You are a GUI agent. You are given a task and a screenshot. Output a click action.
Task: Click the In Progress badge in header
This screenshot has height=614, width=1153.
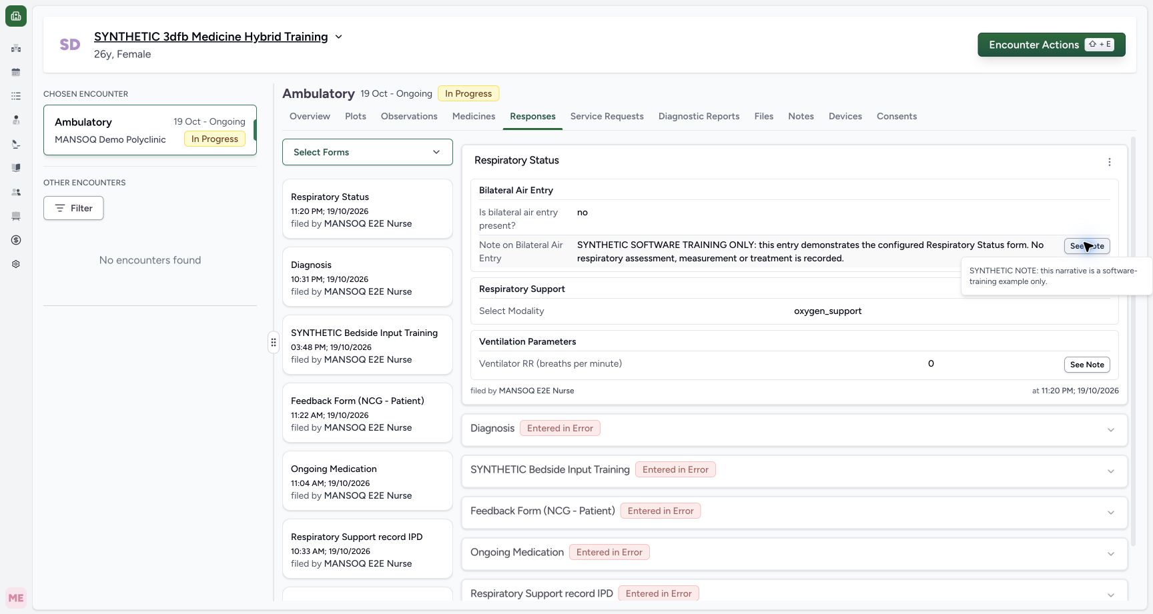point(468,93)
